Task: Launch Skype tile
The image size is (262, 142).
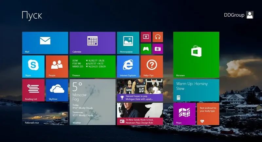Action: (33, 66)
